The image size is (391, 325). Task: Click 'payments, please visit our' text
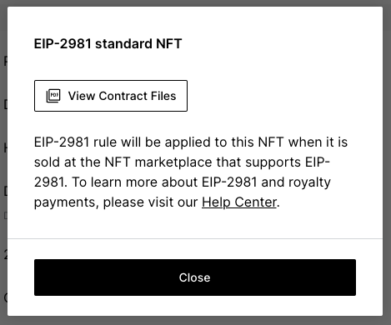click(x=116, y=202)
